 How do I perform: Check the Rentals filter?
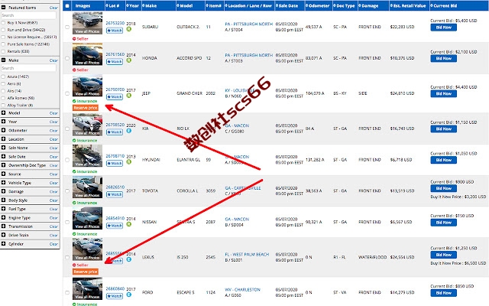pos(3,51)
